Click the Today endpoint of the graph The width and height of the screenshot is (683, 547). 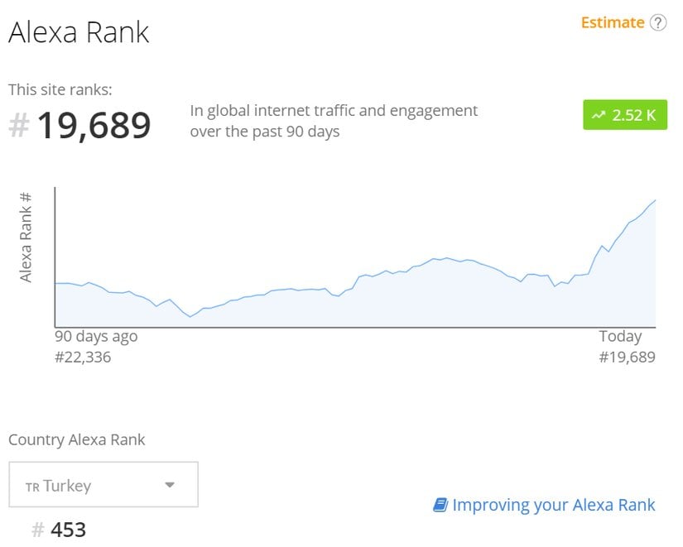point(621,336)
